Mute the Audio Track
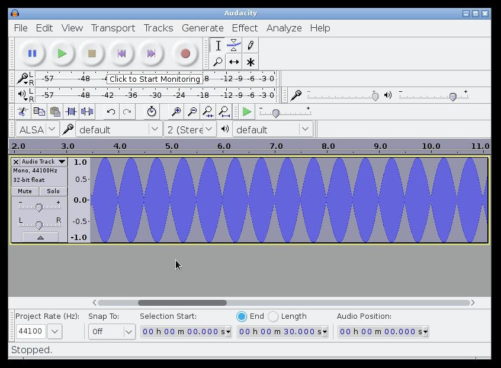501x368 pixels. coord(25,191)
